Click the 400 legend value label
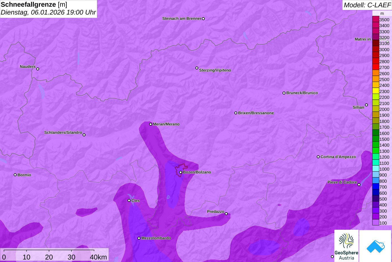 tap(383, 205)
